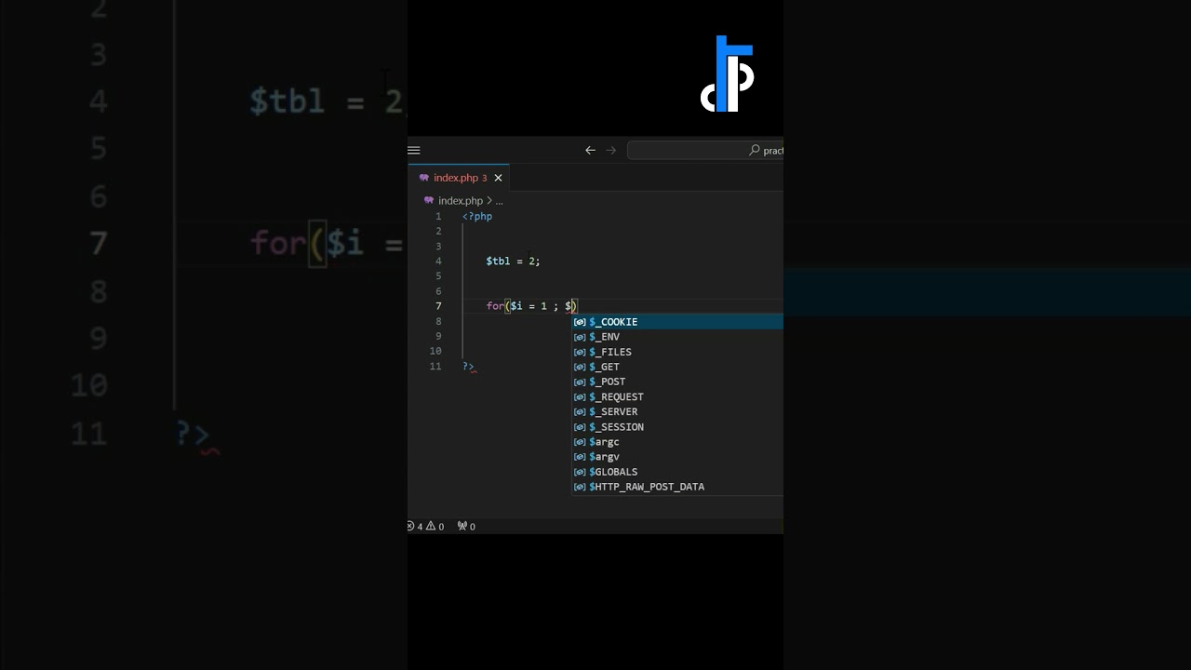This screenshot has width=1191, height=670.
Task: Choose $_SESSION from suggestions
Action: point(677,427)
